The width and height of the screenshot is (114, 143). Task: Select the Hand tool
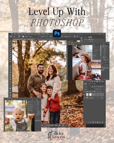pyautogui.click(x=10, y=88)
